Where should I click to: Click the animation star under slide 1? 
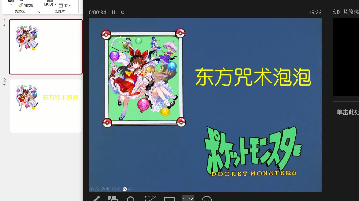coord(4,25)
